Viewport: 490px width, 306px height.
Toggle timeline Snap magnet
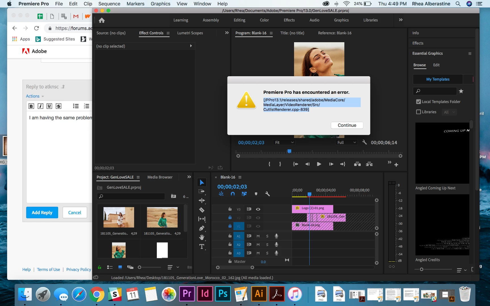click(233, 194)
